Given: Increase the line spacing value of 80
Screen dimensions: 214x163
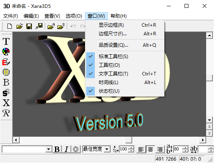Looking at the screenshot, I should (x=185, y=147).
